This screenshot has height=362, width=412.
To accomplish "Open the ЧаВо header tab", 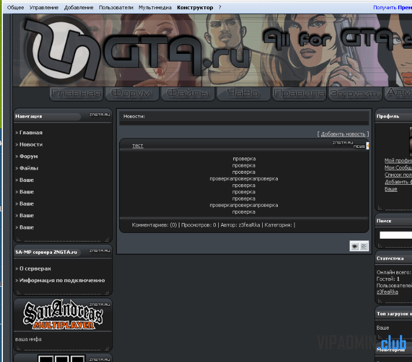I will coord(244,93).
